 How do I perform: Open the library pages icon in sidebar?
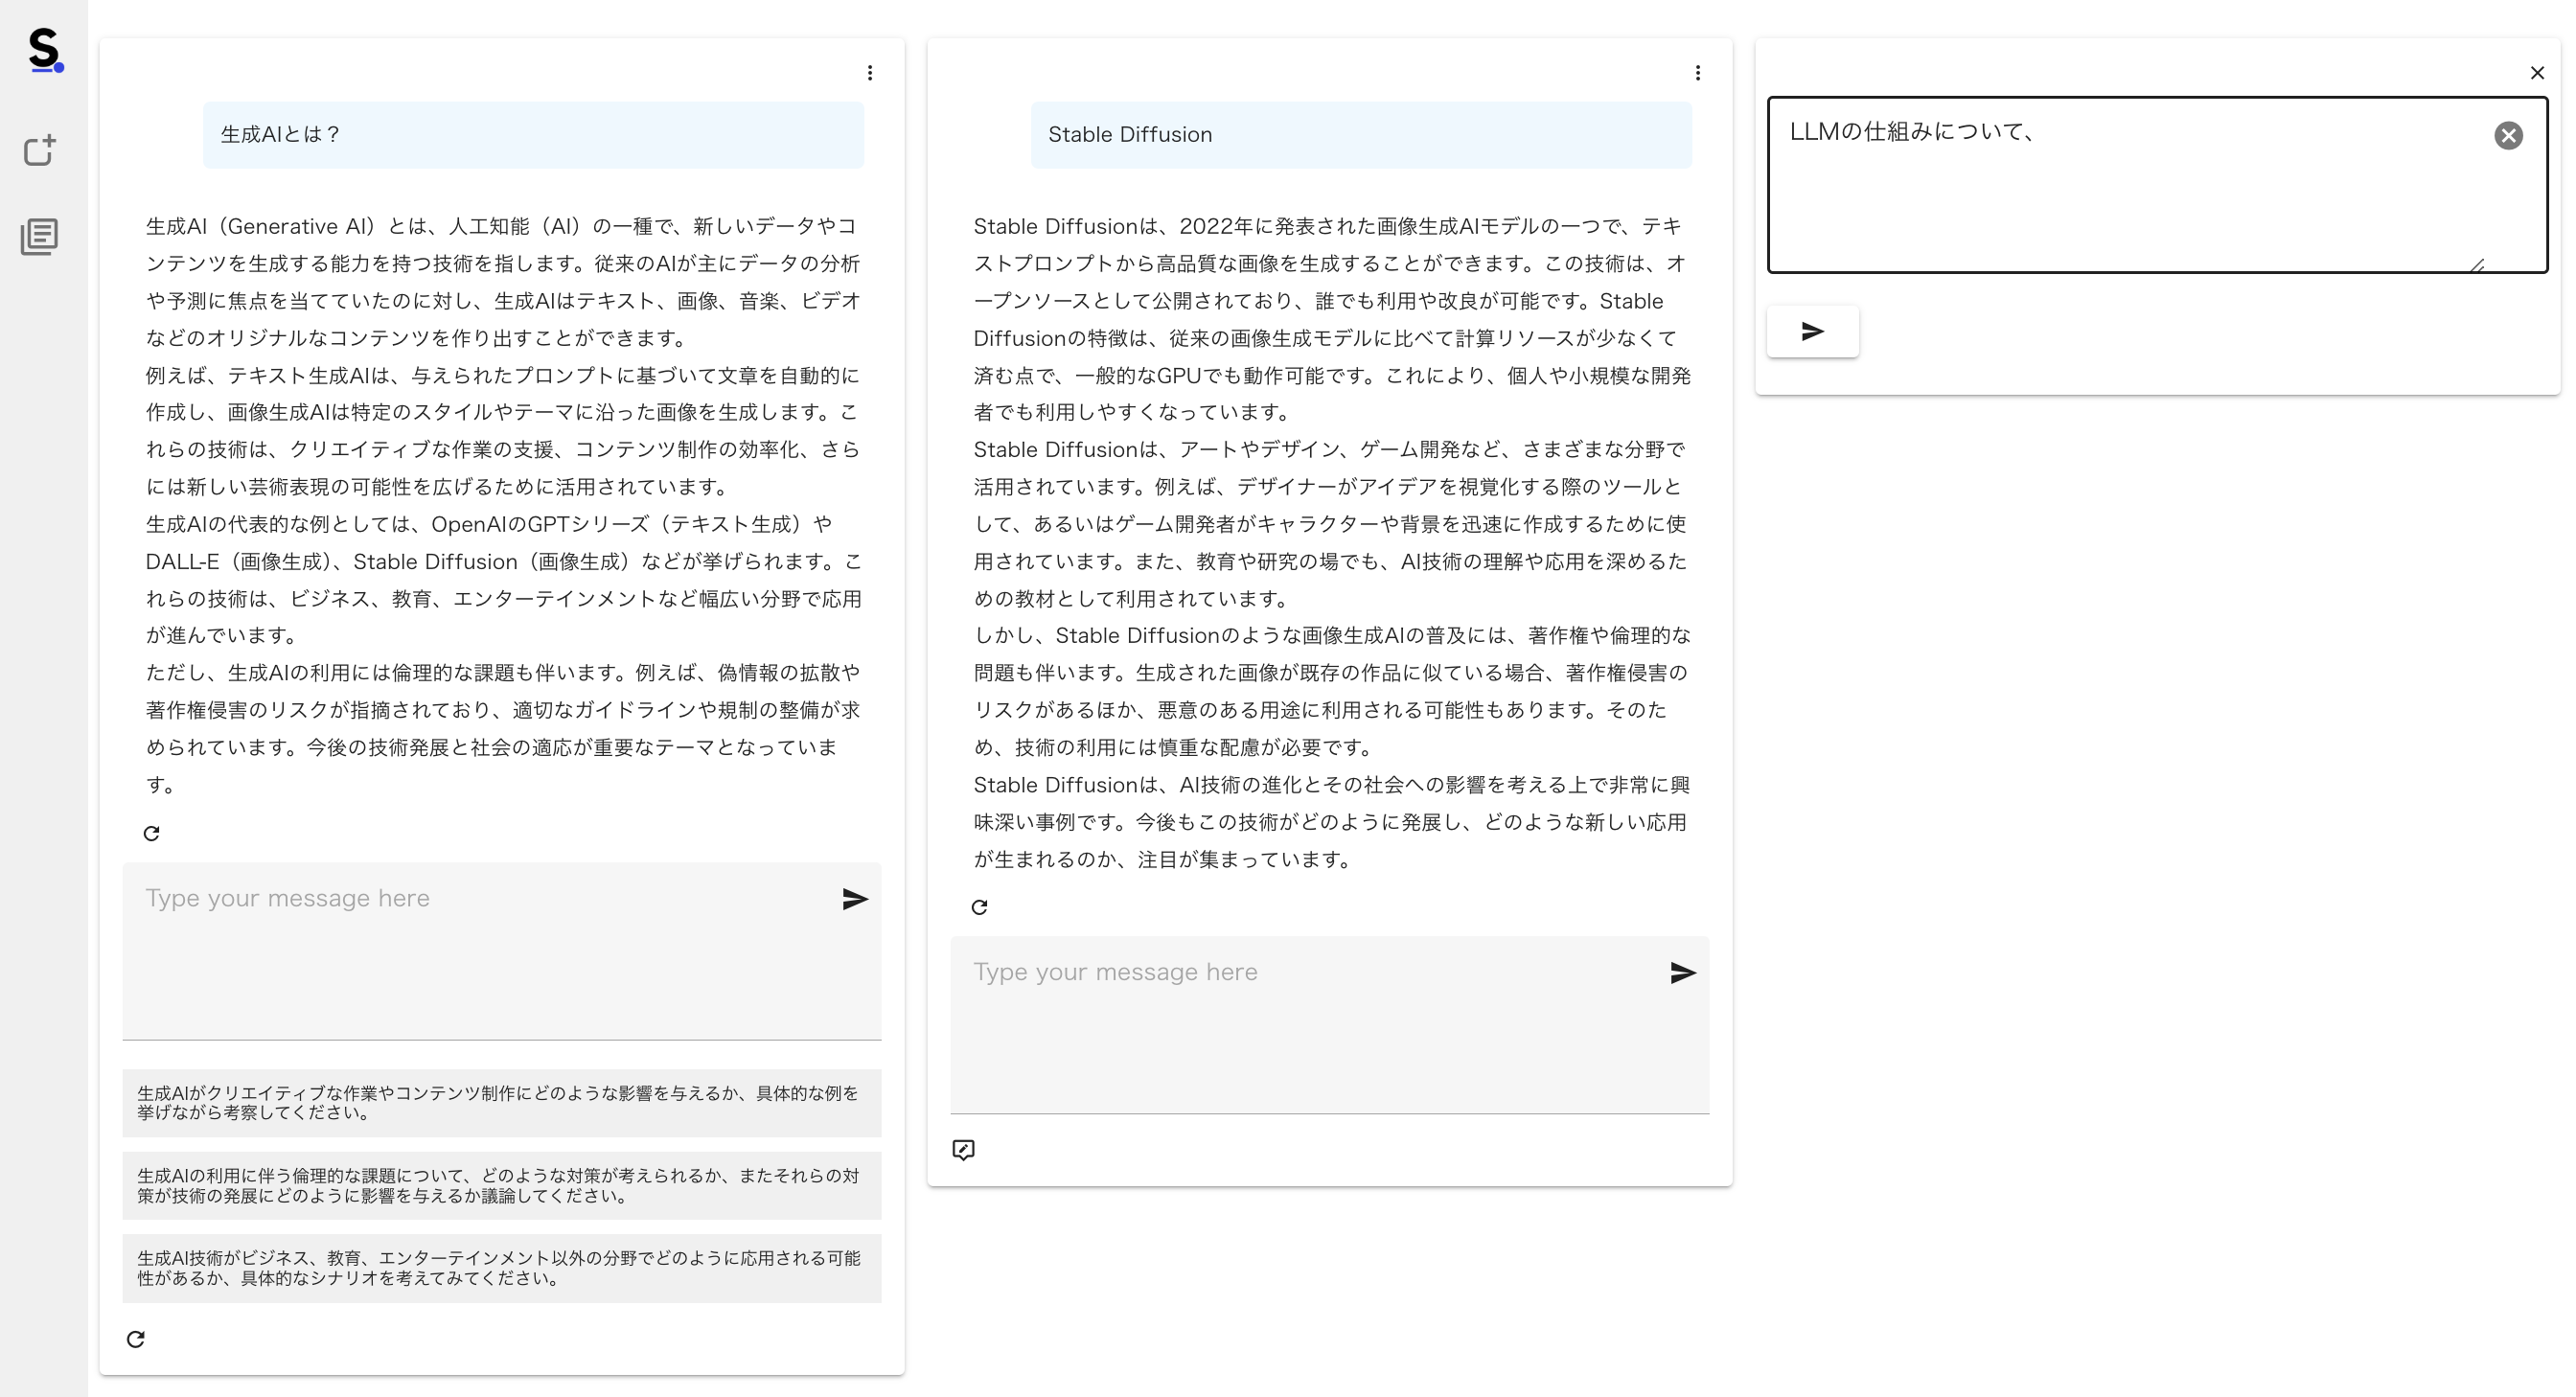point(40,237)
